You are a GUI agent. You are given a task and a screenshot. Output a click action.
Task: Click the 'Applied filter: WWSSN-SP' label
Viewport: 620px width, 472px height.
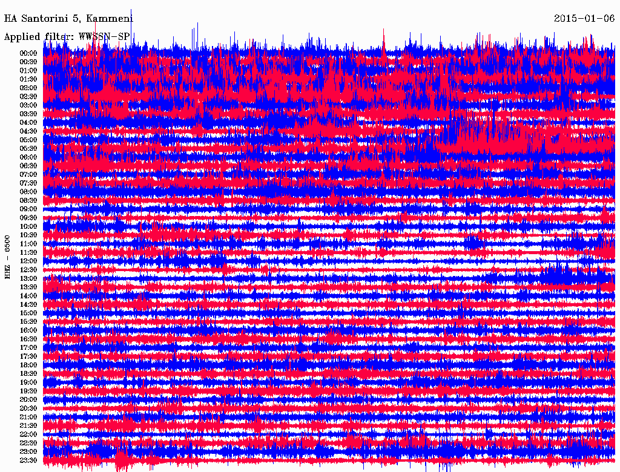coord(67,37)
